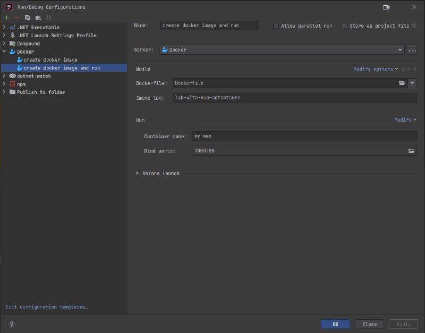Collapse the Docker tree node

point(4,52)
